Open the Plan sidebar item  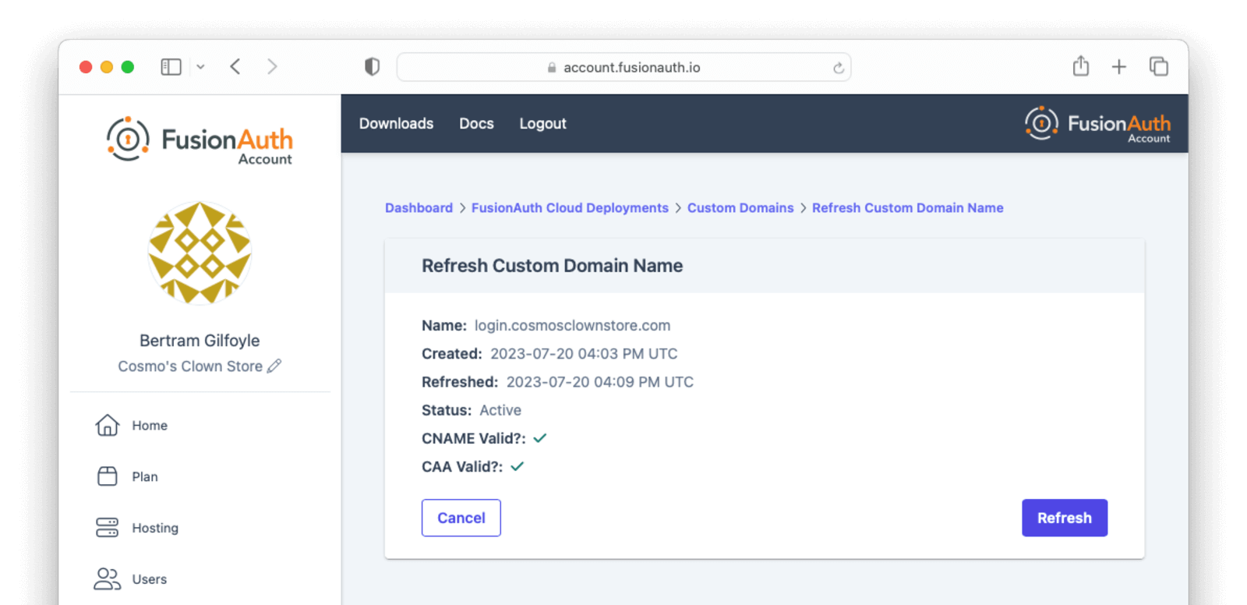point(127,476)
